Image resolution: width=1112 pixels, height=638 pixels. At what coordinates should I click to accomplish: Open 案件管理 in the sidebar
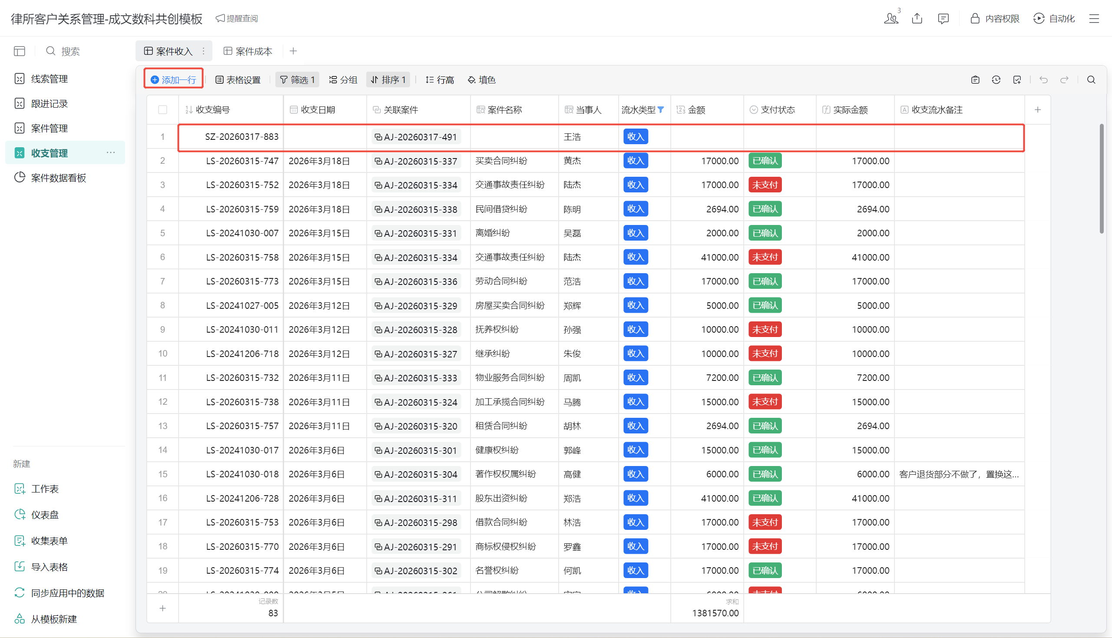[50, 129]
